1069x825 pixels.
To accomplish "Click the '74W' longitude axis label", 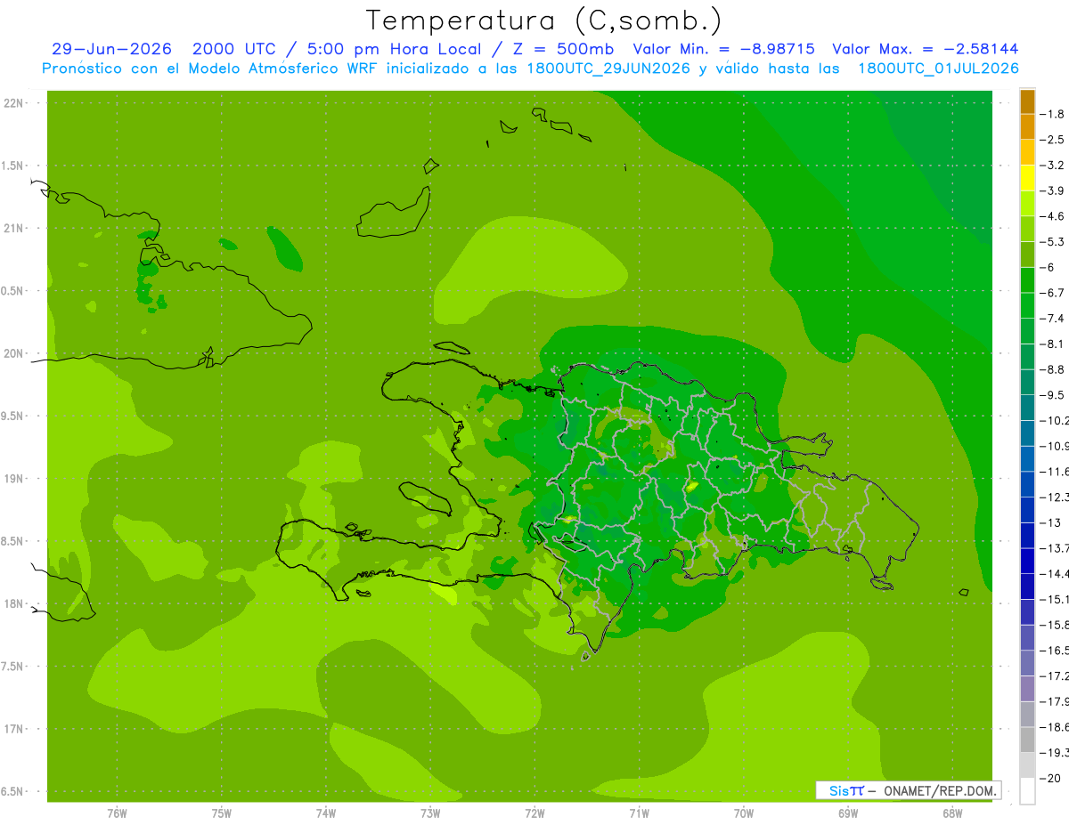I will point(326,814).
